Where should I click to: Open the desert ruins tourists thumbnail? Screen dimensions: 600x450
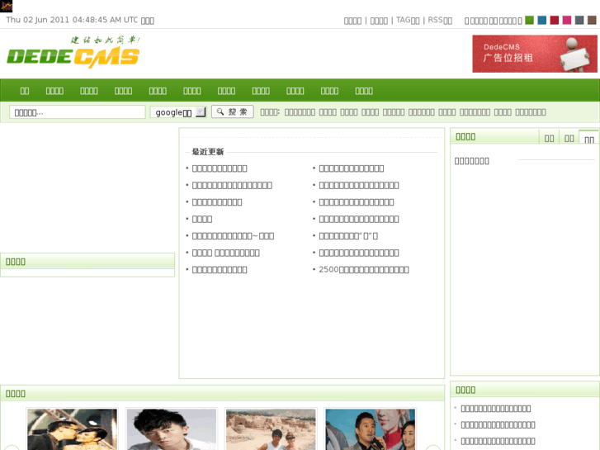pyautogui.click(x=271, y=429)
